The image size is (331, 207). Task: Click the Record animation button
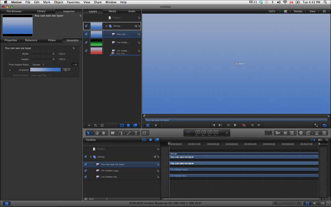pyautogui.click(x=244, y=125)
